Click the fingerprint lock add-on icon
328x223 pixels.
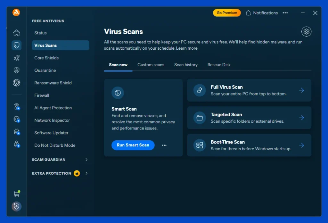pyautogui.click(x=17, y=144)
